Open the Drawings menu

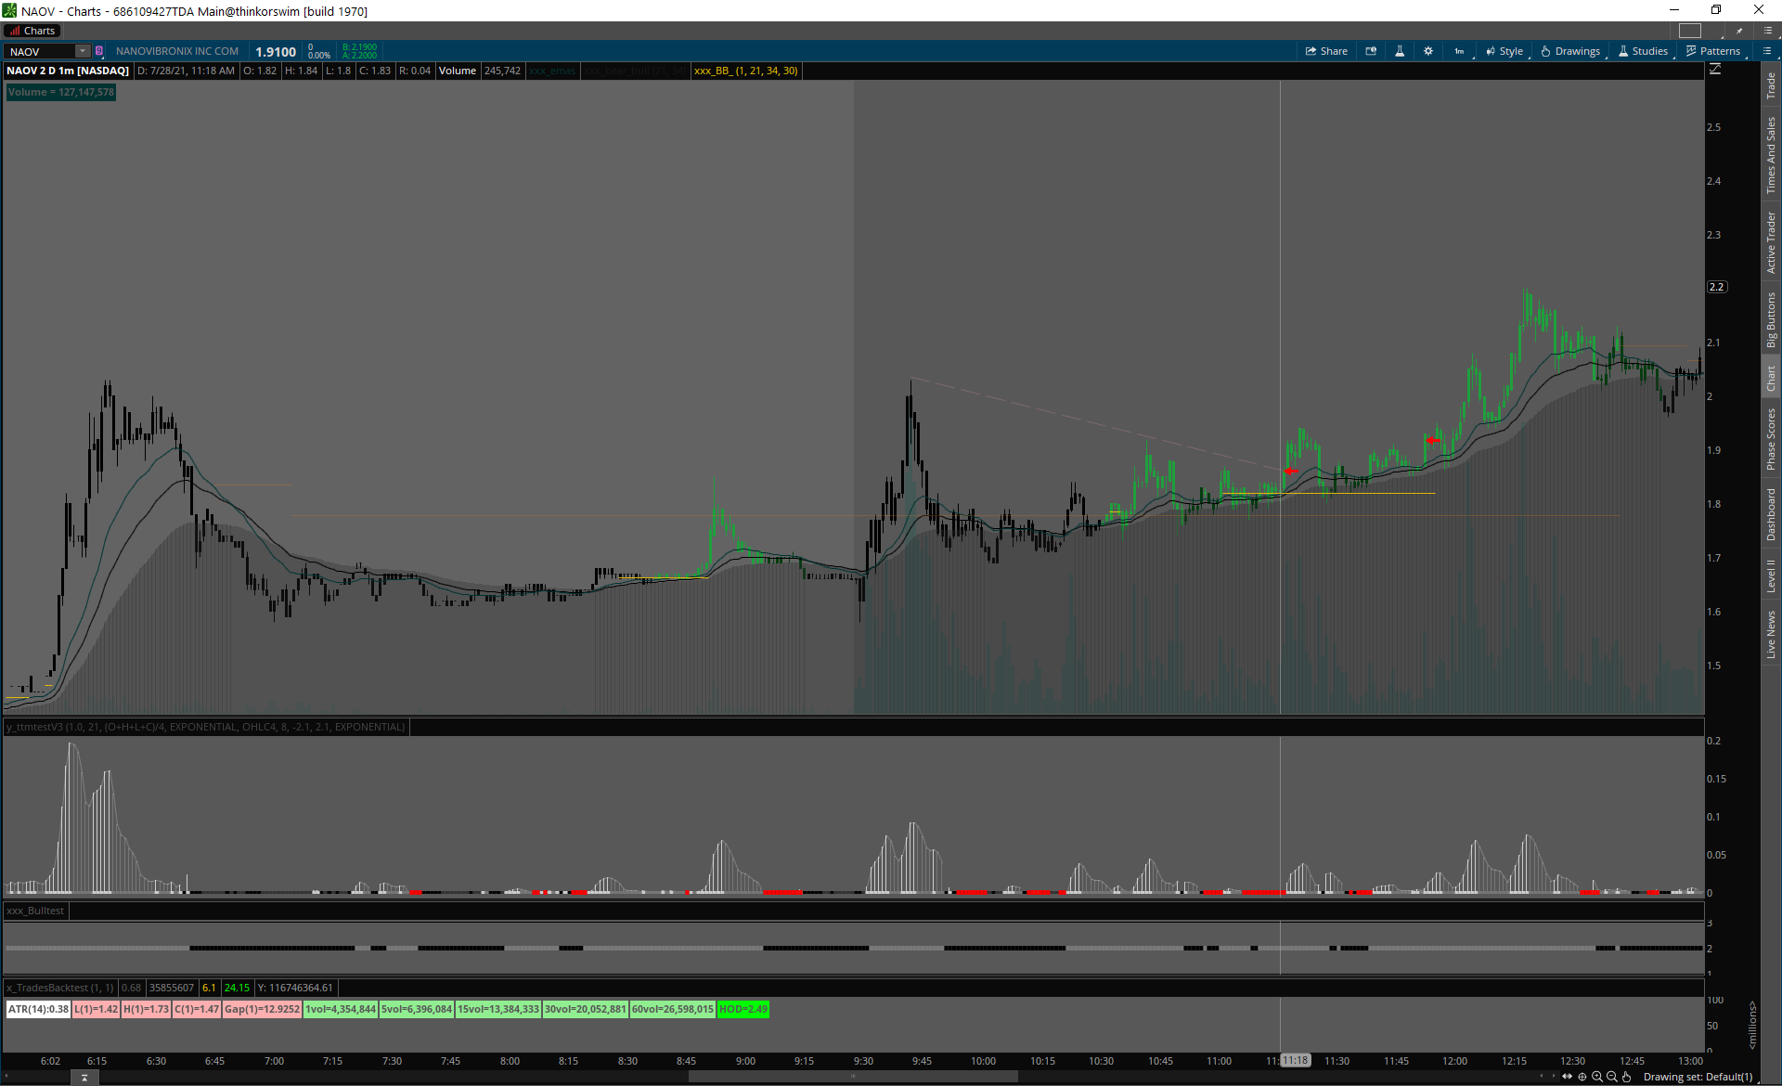click(1571, 51)
